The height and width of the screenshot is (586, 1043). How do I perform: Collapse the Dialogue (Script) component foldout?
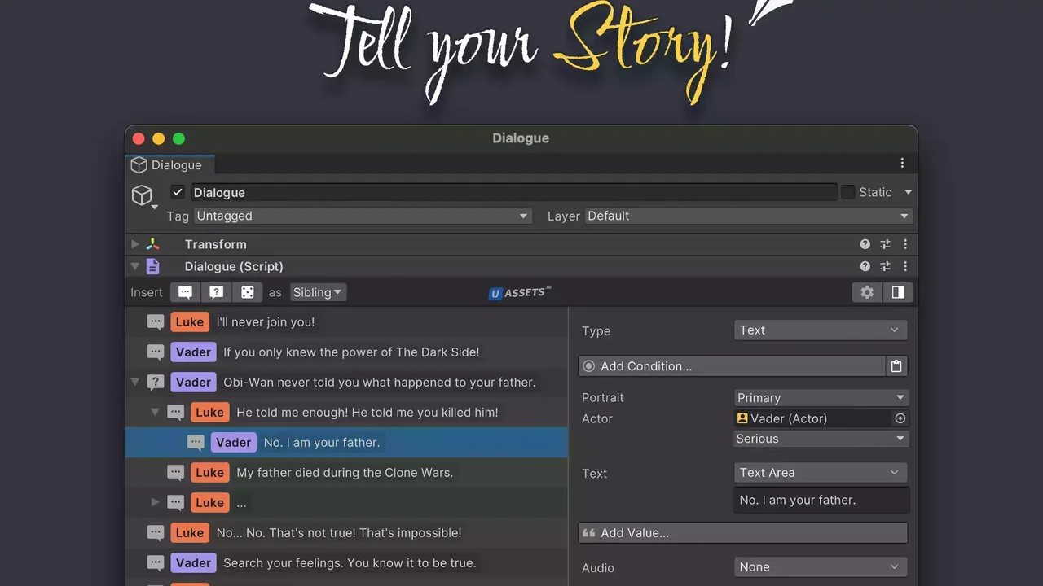(x=135, y=266)
